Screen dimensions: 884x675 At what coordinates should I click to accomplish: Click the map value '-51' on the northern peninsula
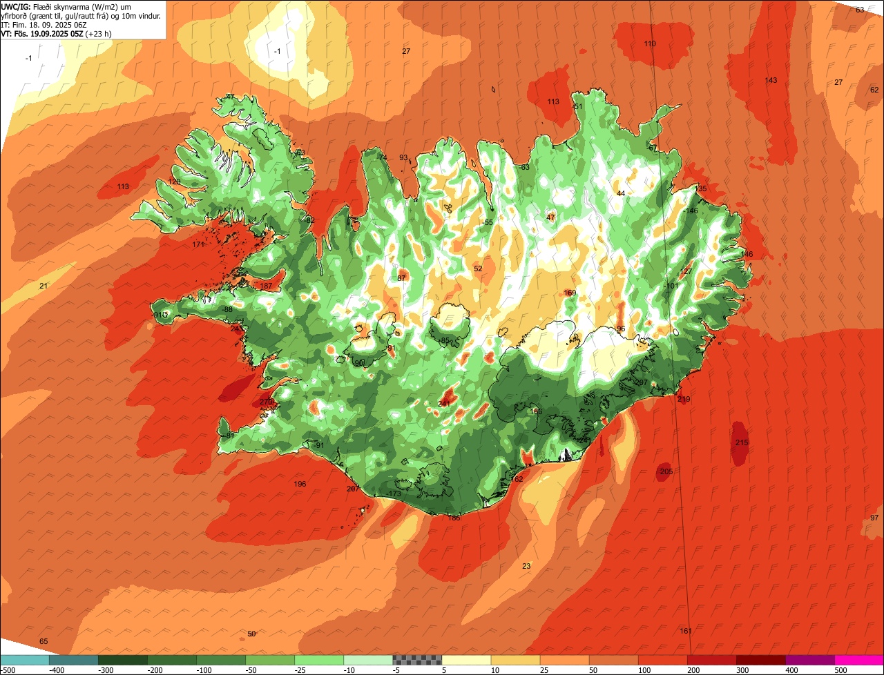578,106
